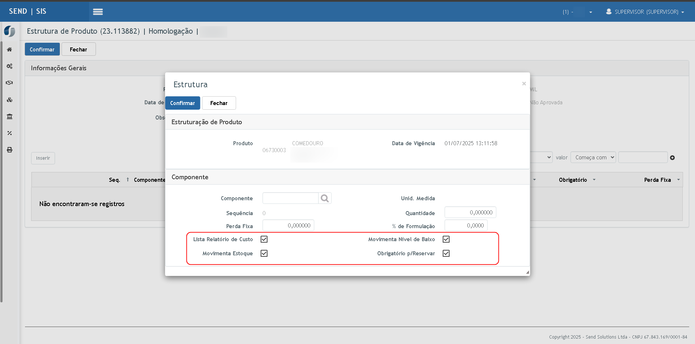
Task: Click the page-level Fechar button
Action: pos(79,50)
